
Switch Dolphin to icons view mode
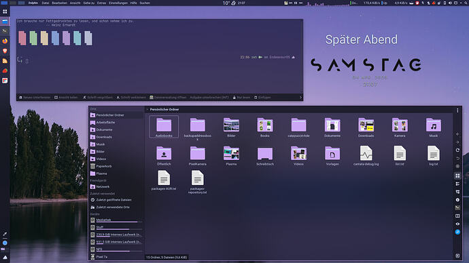(x=457, y=176)
